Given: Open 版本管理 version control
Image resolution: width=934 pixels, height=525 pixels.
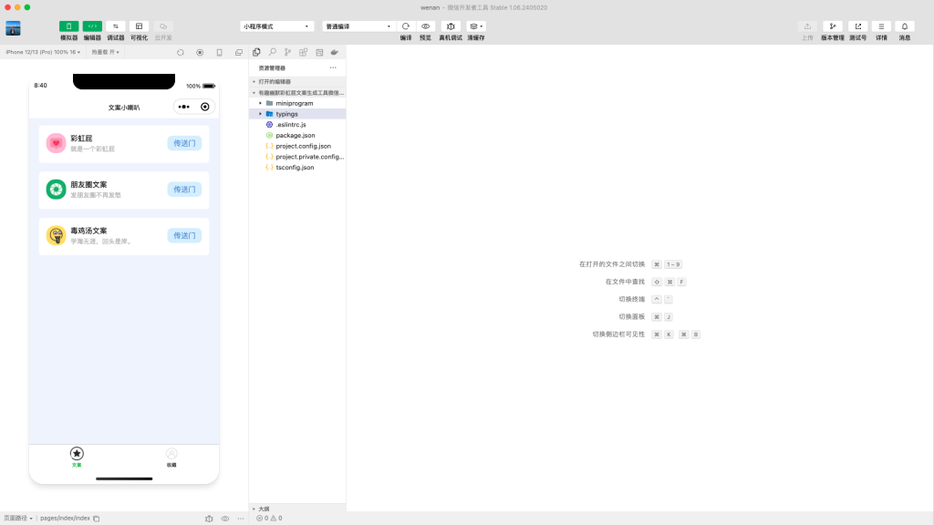Looking at the screenshot, I should pos(832,26).
